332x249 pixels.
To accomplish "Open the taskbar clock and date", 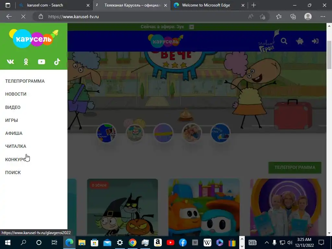I will pyautogui.click(x=304, y=243).
